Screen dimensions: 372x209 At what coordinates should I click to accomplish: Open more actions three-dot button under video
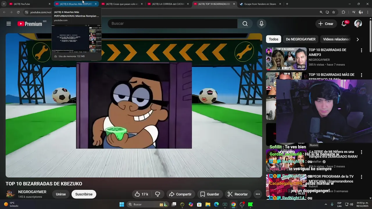pos(258,194)
